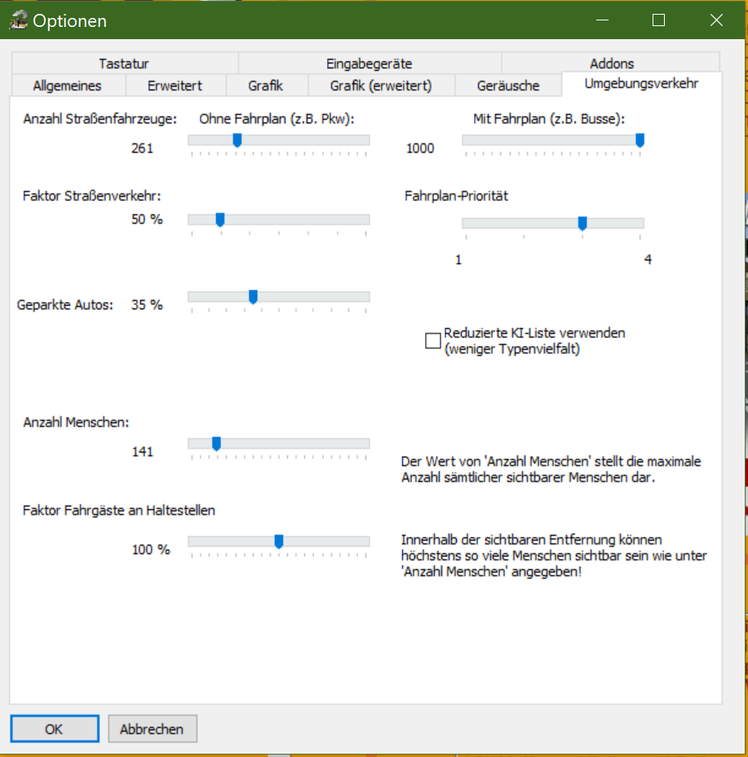
Task: Click the Anzahl Menschen slider thumb
Action: (216, 444)
